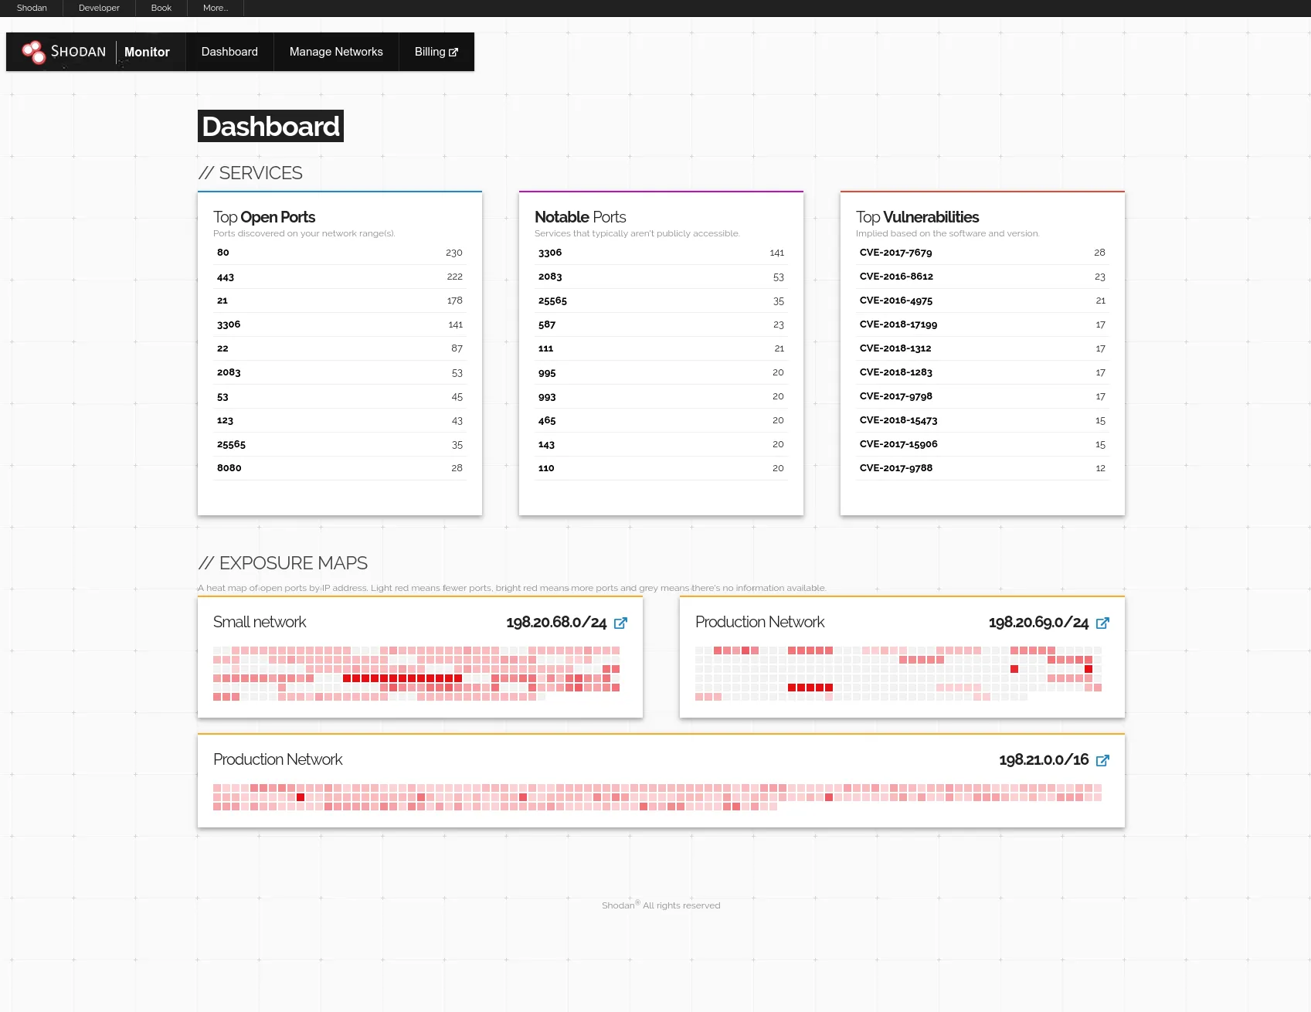
Task: View details for port 80 in Top Open Ports
Action: point(222,253)
